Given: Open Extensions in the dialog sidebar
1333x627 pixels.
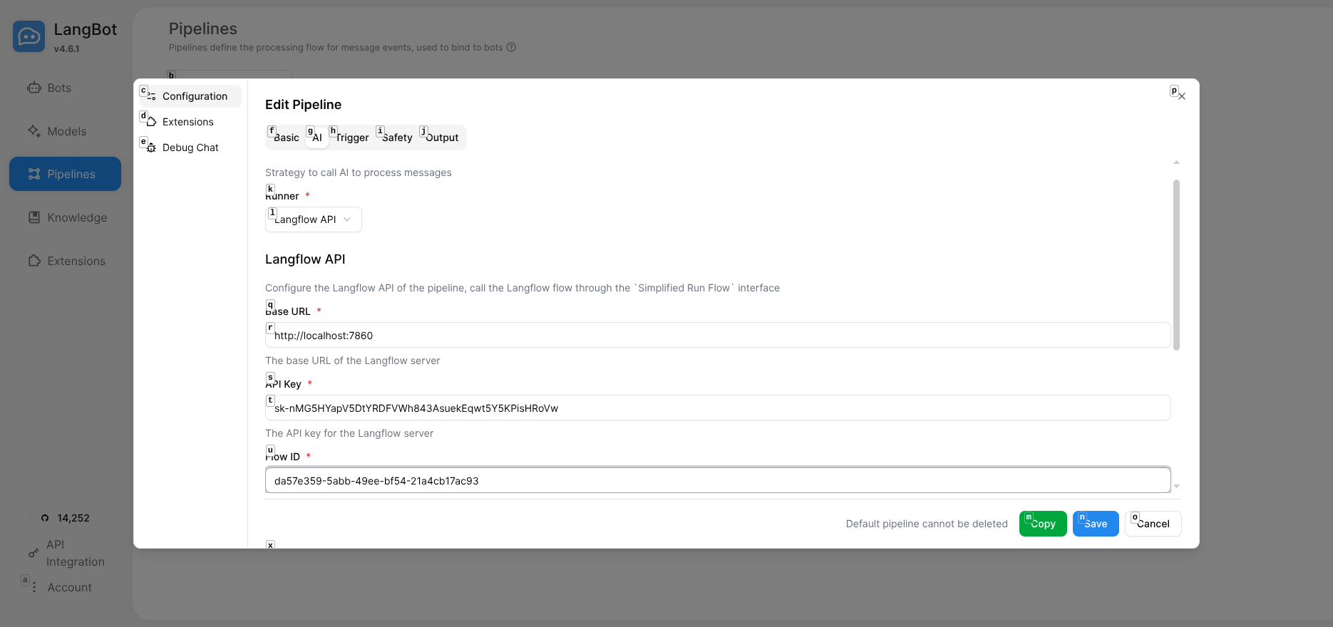Looking at the screenshot, I should tap(187, 122).
